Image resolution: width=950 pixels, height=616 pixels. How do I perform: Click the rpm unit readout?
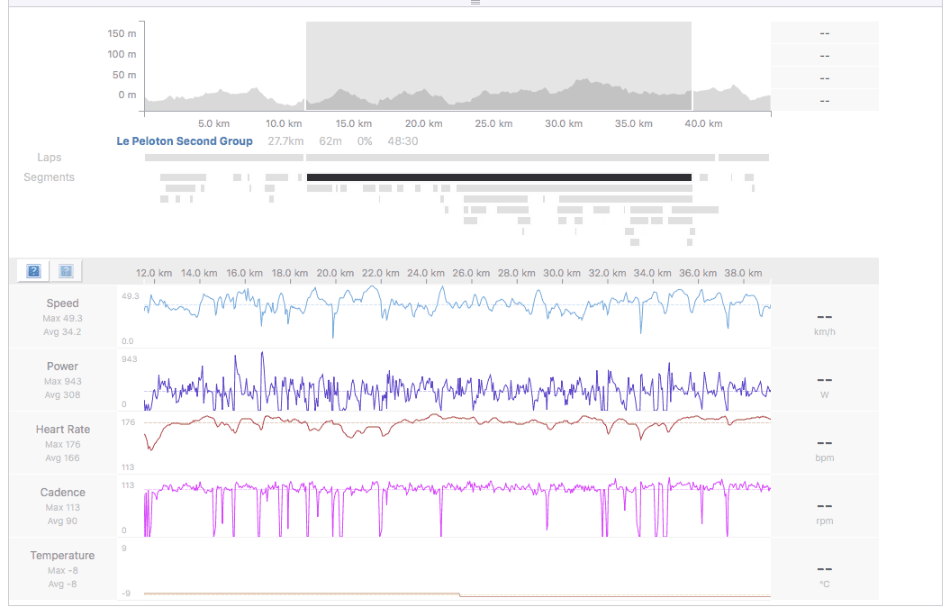[x=824, y=521]
